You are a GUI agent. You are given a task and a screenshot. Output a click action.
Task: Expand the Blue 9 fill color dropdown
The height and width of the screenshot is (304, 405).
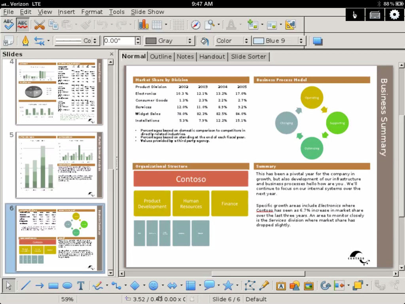[278, 41]
